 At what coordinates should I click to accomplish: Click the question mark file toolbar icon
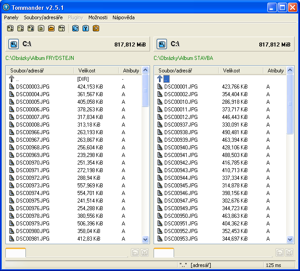tap(62, 28)
